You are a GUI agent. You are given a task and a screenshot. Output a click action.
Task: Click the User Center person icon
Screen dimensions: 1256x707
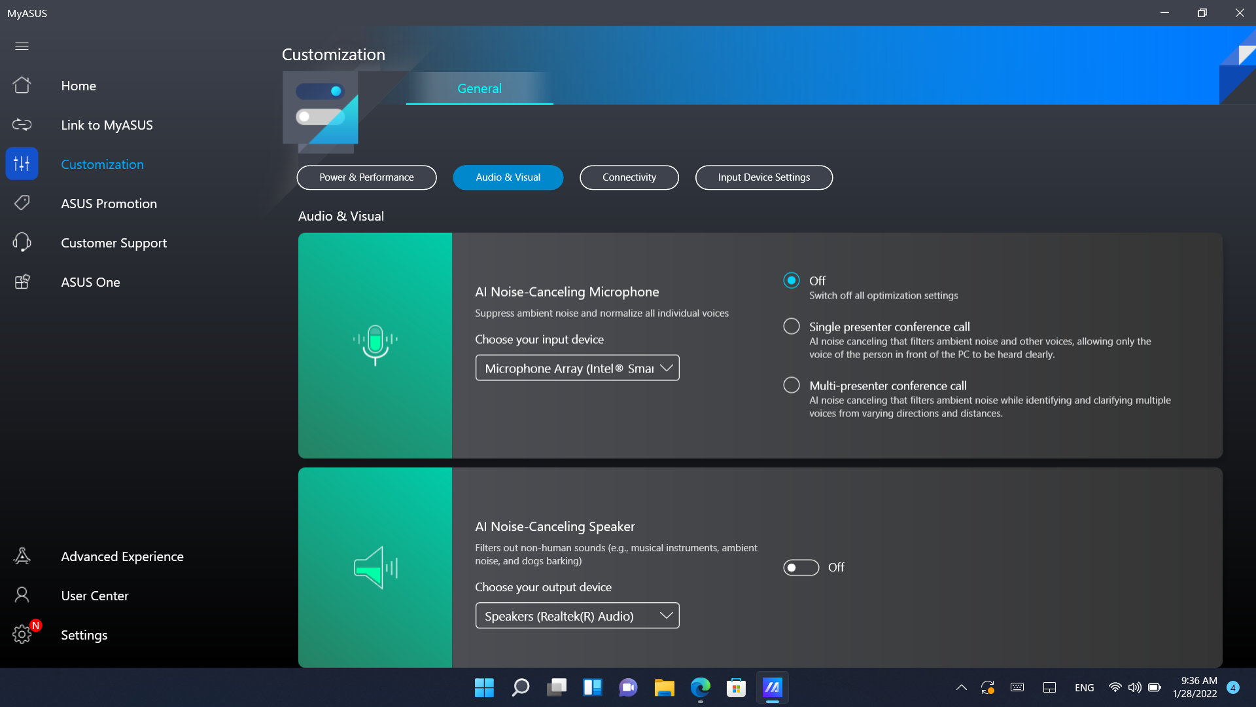[22, 595]
